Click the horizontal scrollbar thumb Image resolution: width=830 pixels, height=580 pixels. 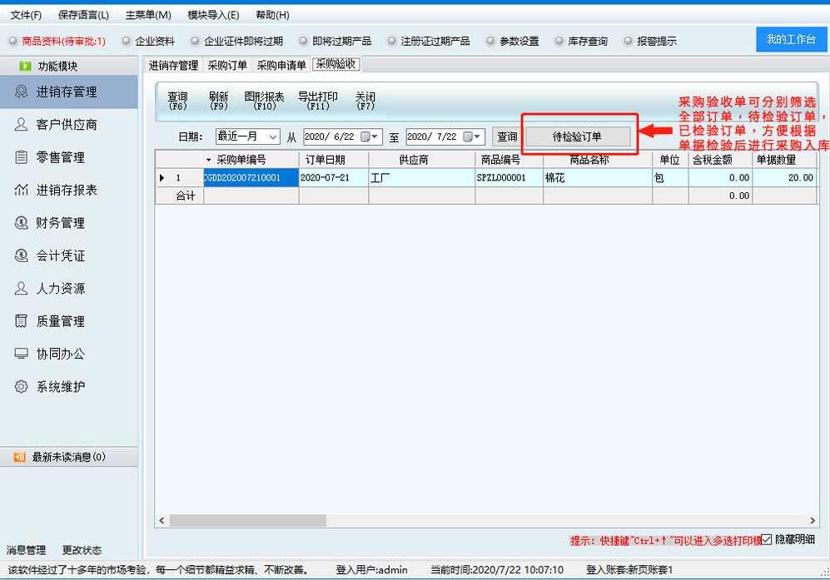point(247,521)
